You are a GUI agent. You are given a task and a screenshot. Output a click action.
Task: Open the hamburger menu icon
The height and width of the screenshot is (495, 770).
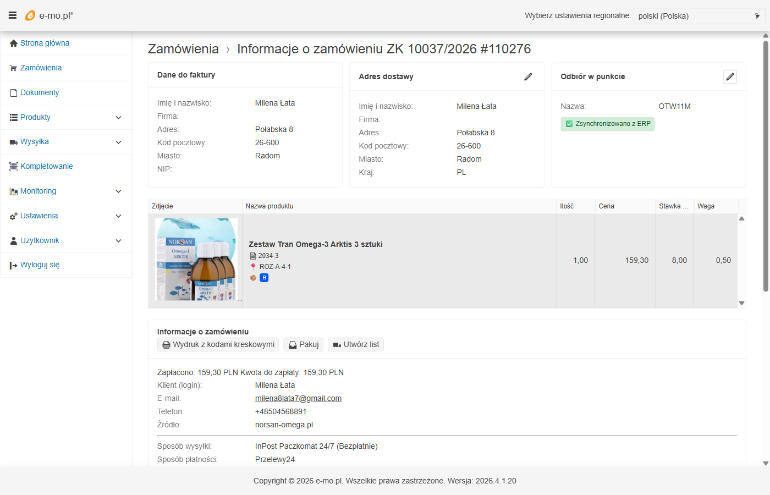pos(13,15)
